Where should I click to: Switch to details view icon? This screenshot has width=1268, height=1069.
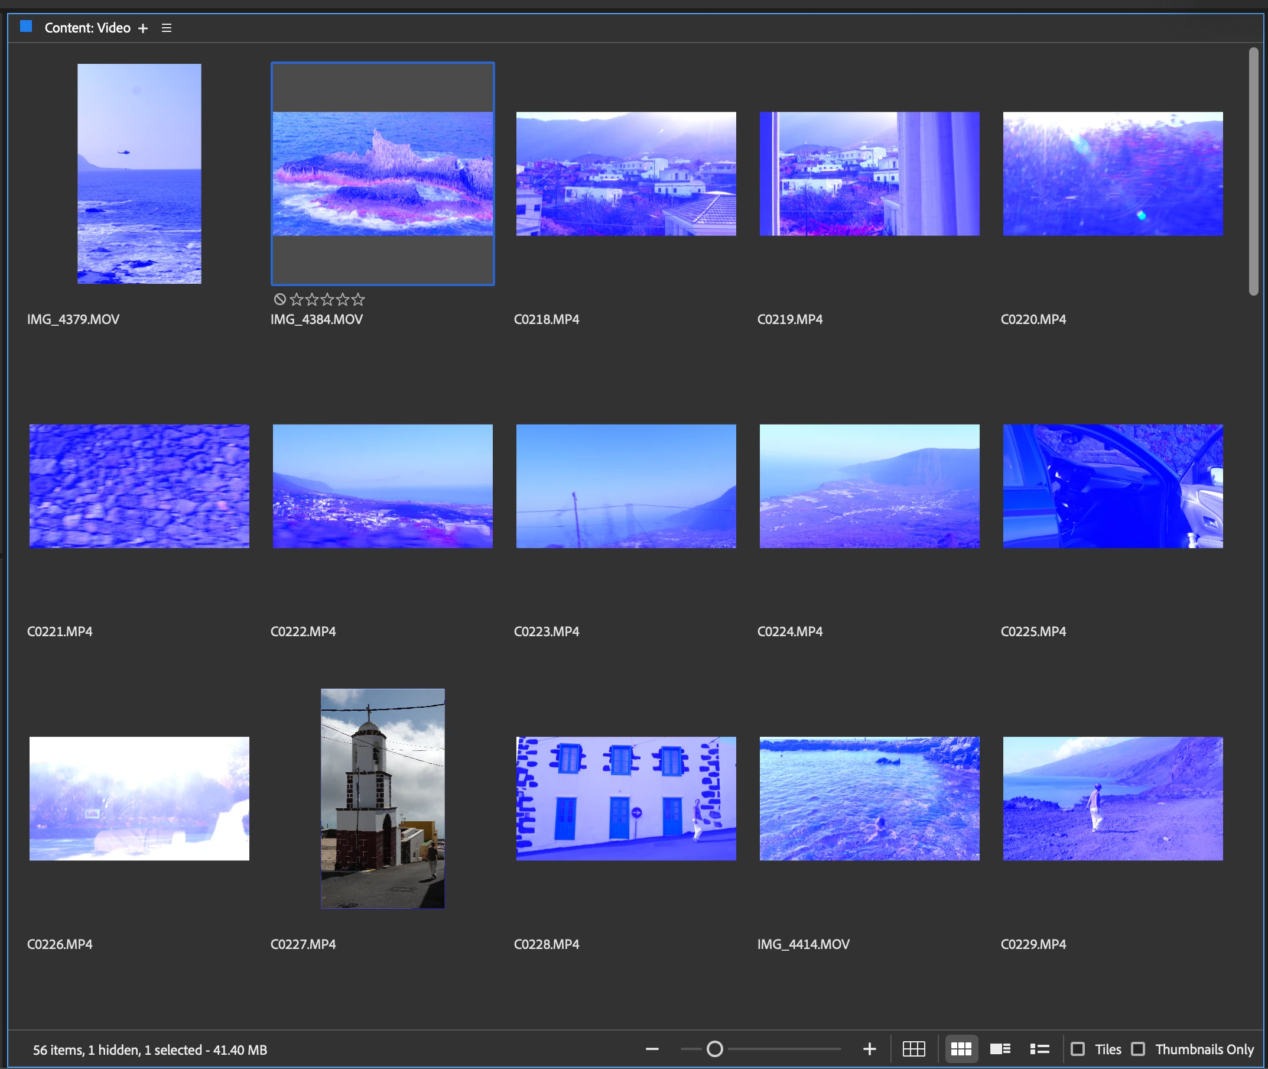point(1000,1049)
